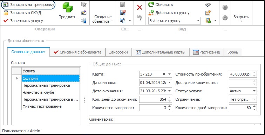Open the Закрыть dropdown button

(241, 18)
